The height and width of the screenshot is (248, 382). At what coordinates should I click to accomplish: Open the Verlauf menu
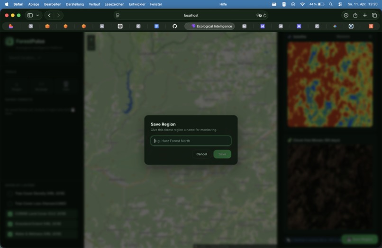pos(94,4)
